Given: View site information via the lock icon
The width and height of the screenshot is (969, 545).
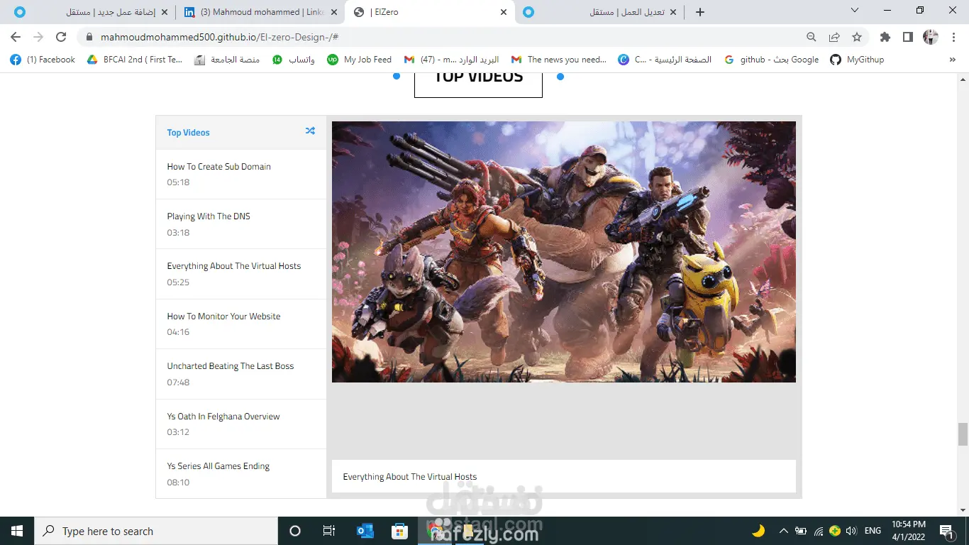Looking at the screenshot, I should 89,37.
